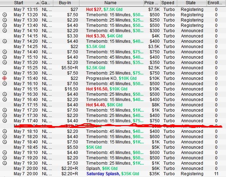Sort tournaments by the Name column header
226x177 pixels.
tap(112, 3)
